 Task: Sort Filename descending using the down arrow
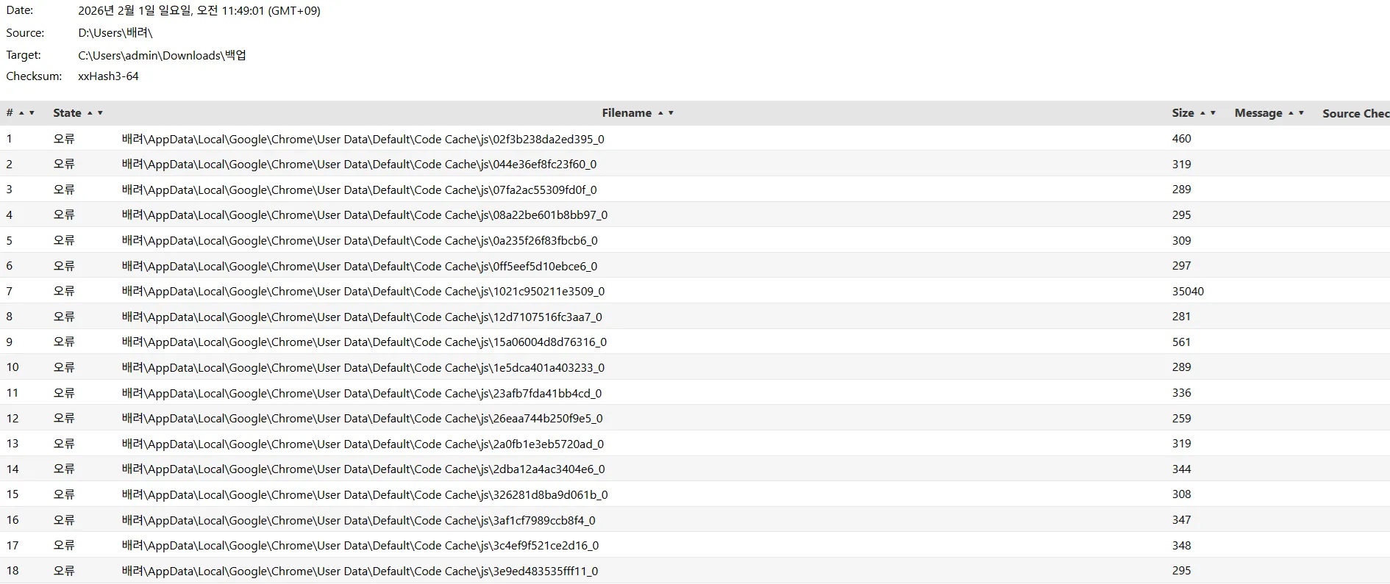(x=671, y=113)
